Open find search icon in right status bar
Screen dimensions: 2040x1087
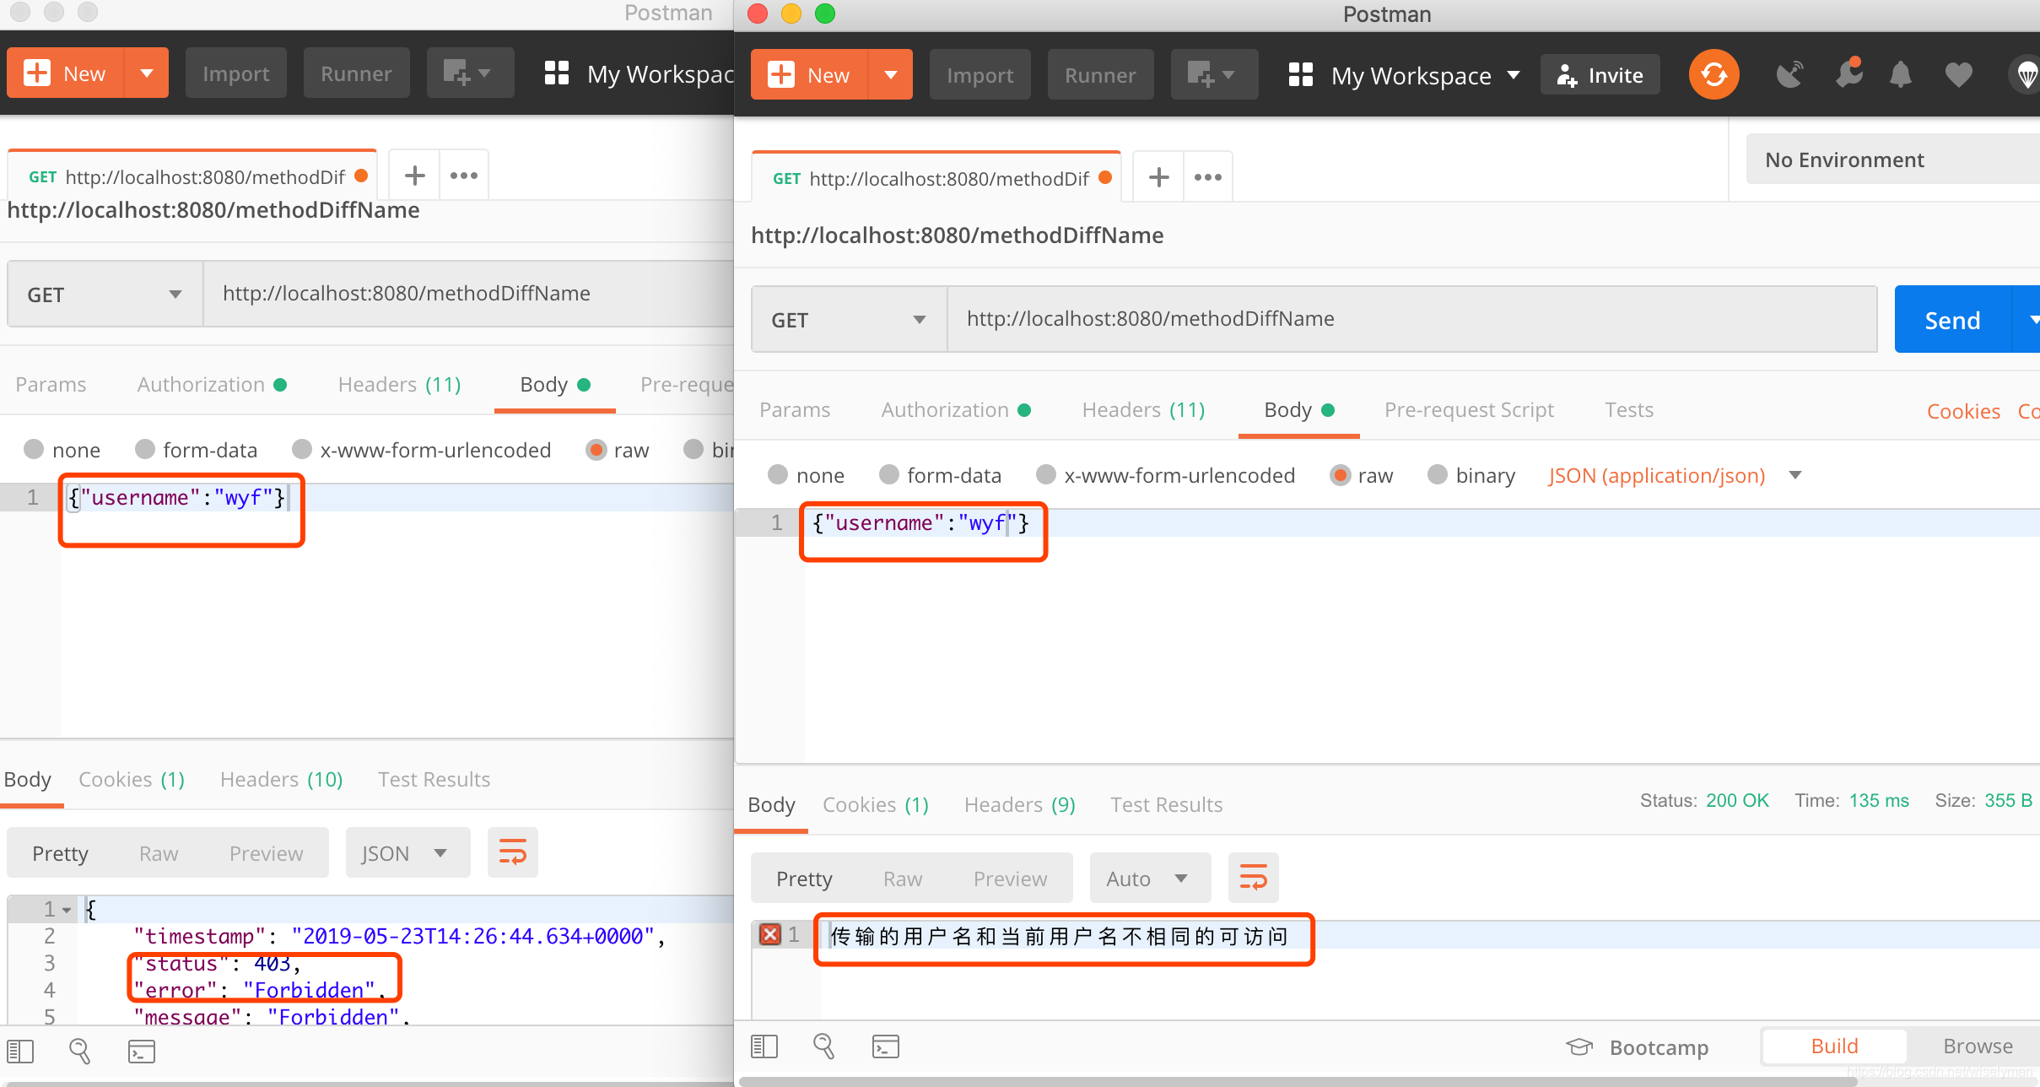(823, 1046)
